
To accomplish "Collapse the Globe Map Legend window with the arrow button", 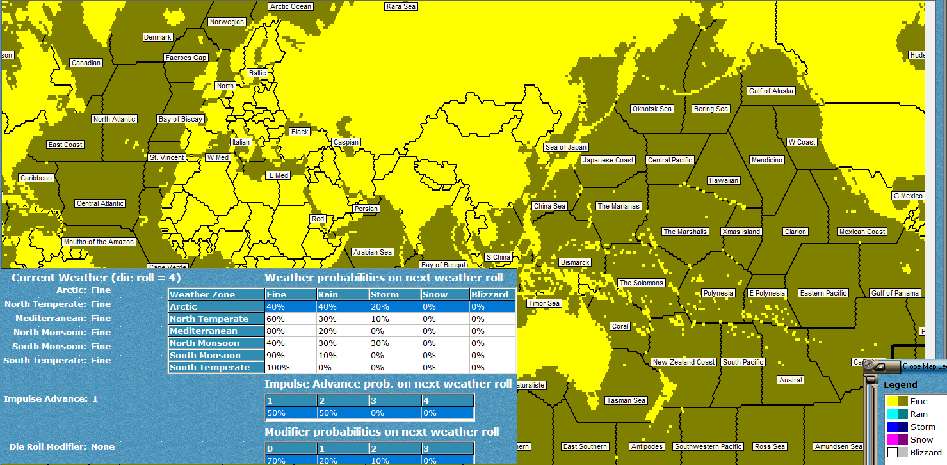I will tap(880, 366).
